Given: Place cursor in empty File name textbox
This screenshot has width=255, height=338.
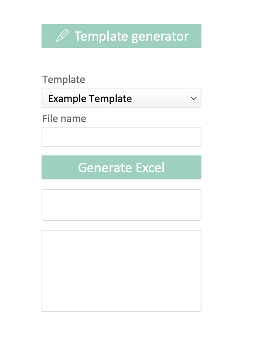Looking at the screenshot, I should pos(121,137).
